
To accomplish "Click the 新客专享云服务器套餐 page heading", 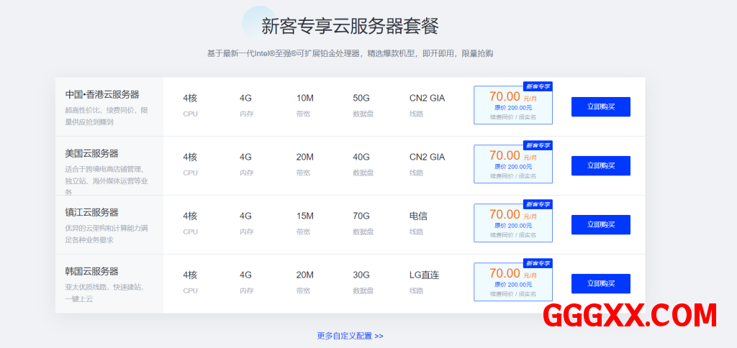I will [x=350, y=27].
